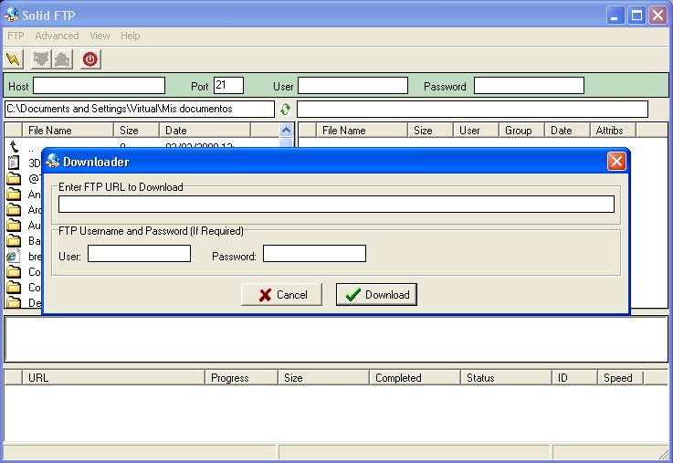
Task: Sort local files by Date column
Action: click(205, 130)
